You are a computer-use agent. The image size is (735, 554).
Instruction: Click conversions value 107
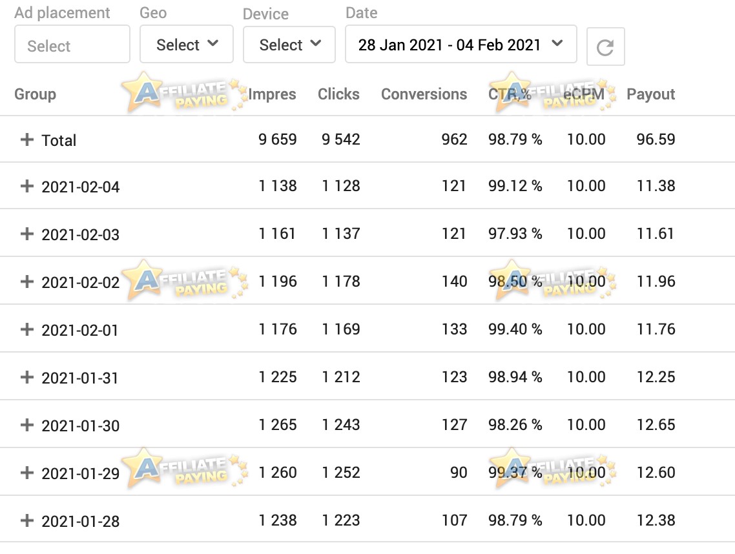454,520
